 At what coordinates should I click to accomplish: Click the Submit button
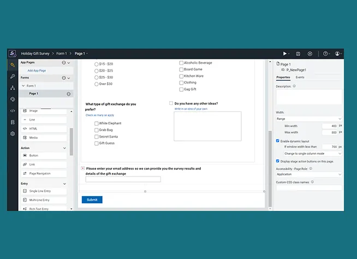tap(92, 199)
